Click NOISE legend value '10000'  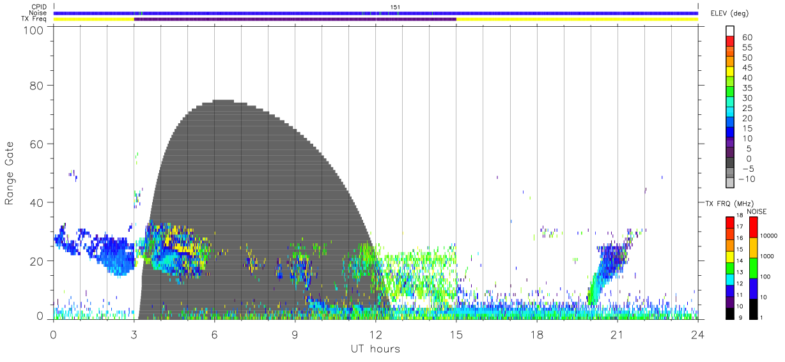click(x=769, y=236)
